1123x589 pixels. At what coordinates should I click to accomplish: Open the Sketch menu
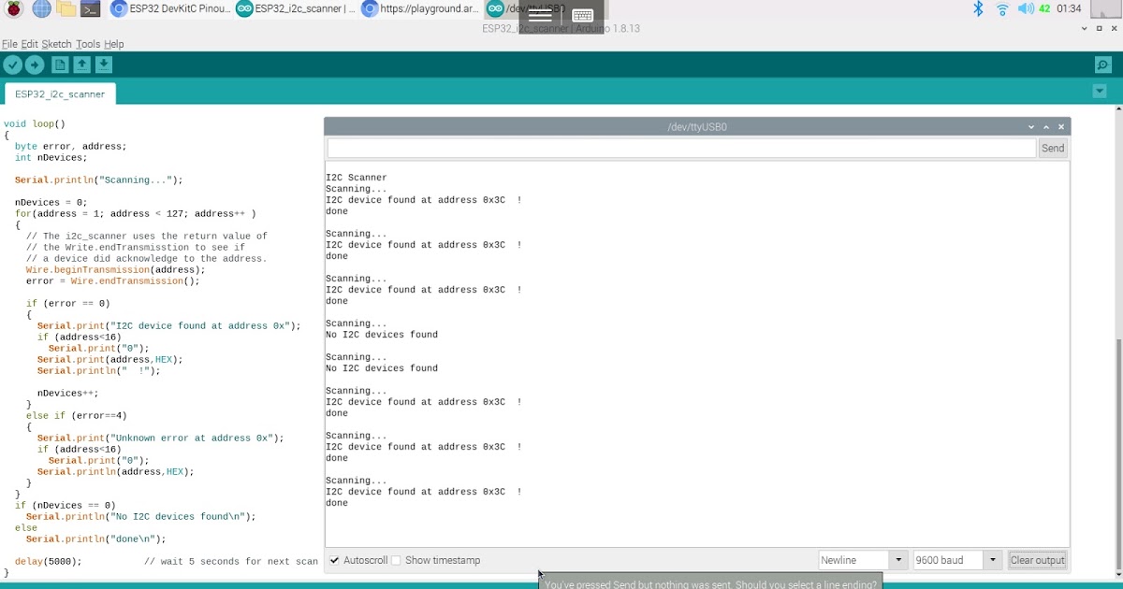point(56,44)
